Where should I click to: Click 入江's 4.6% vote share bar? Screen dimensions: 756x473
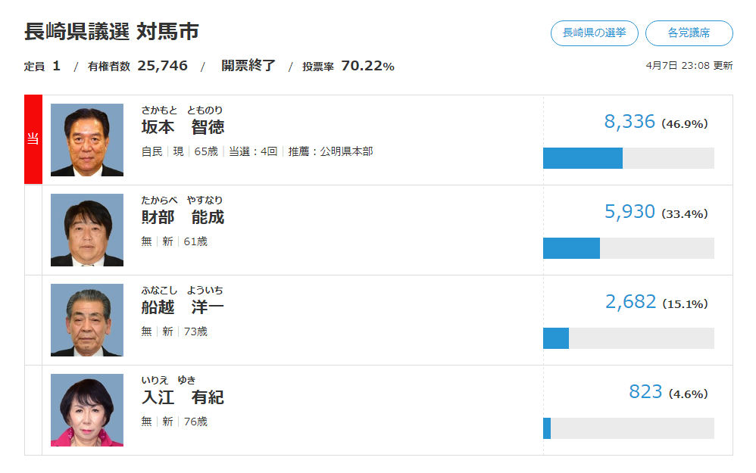[547, 428]
